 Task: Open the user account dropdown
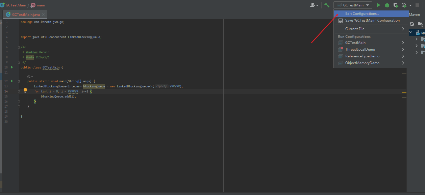coord(314,5)
